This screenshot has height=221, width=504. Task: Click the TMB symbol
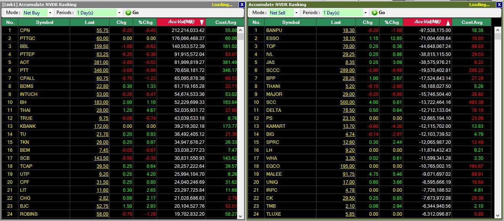pos(271,206)
